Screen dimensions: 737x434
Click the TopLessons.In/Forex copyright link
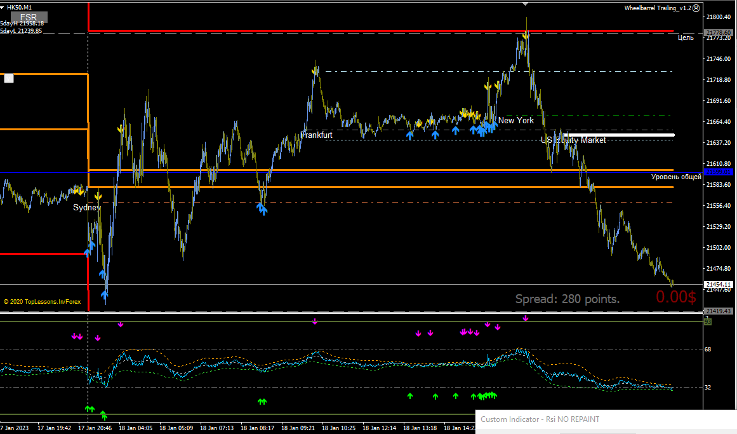pos(43,302)
